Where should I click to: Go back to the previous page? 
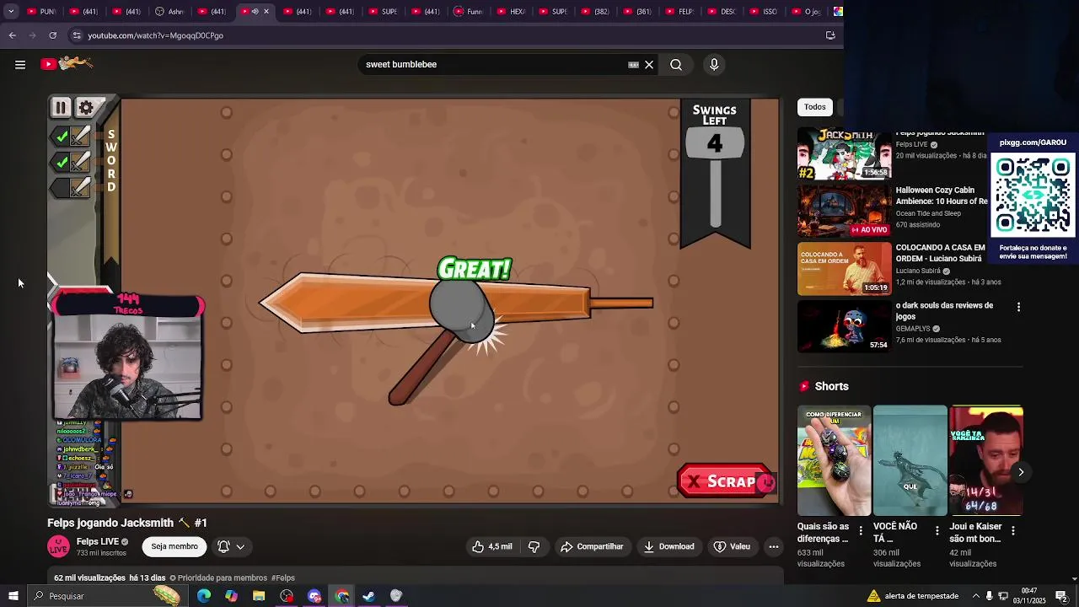[x=12, y=35]
